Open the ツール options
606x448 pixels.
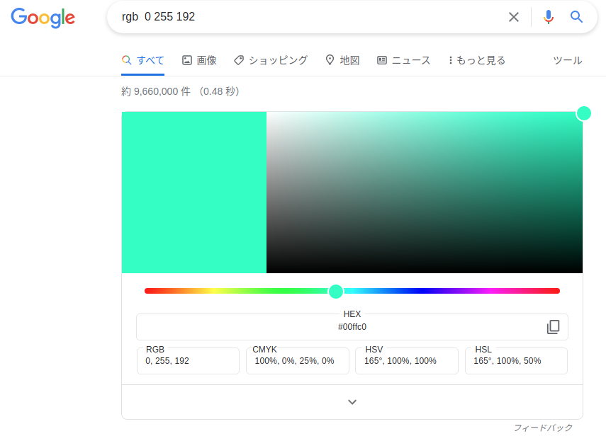[x=567, y=60]
